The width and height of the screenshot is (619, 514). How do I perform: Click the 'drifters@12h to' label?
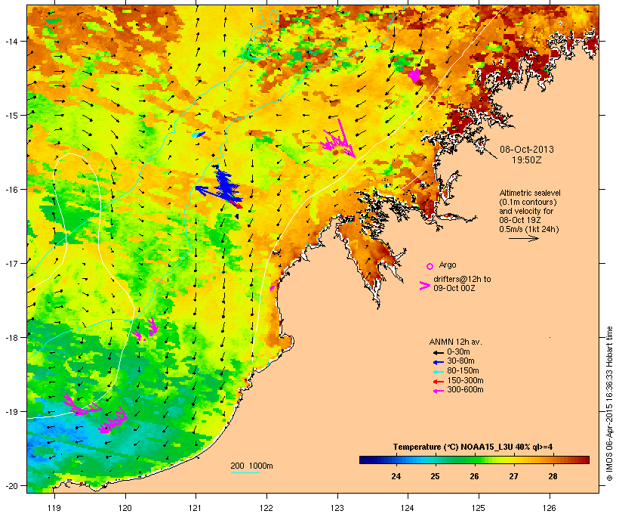coord(462,279)
